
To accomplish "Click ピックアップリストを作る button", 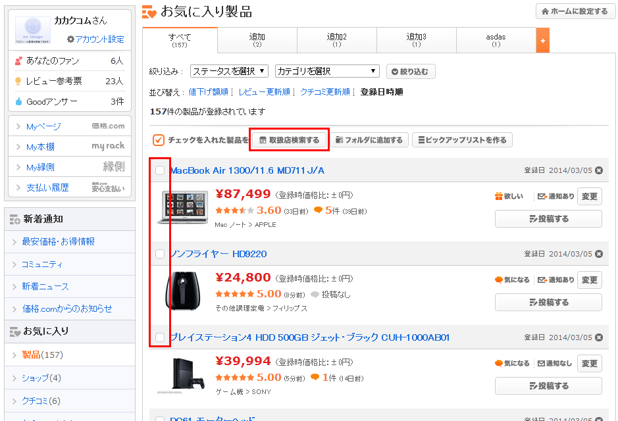I will coord(462,140).
